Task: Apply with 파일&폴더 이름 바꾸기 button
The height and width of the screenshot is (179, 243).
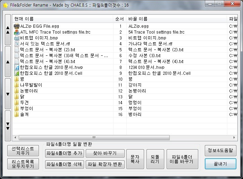Action: tap(182, 159)
